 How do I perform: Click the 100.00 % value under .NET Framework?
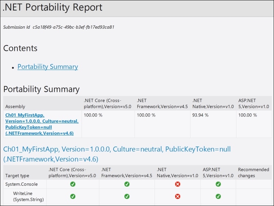(146, 115)
